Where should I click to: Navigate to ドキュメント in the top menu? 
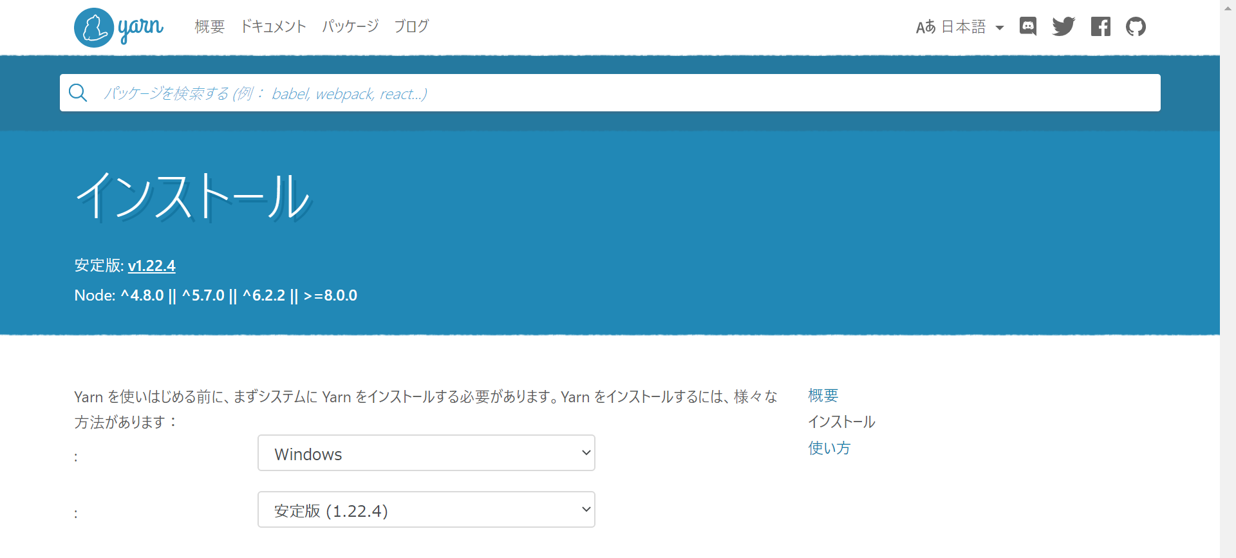(273, 26)
